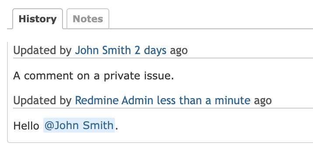Image resolution: width=313 pixels, height=157 pixels.
Task: Open John Smith's profile from first update
Action: coord(103,50)
